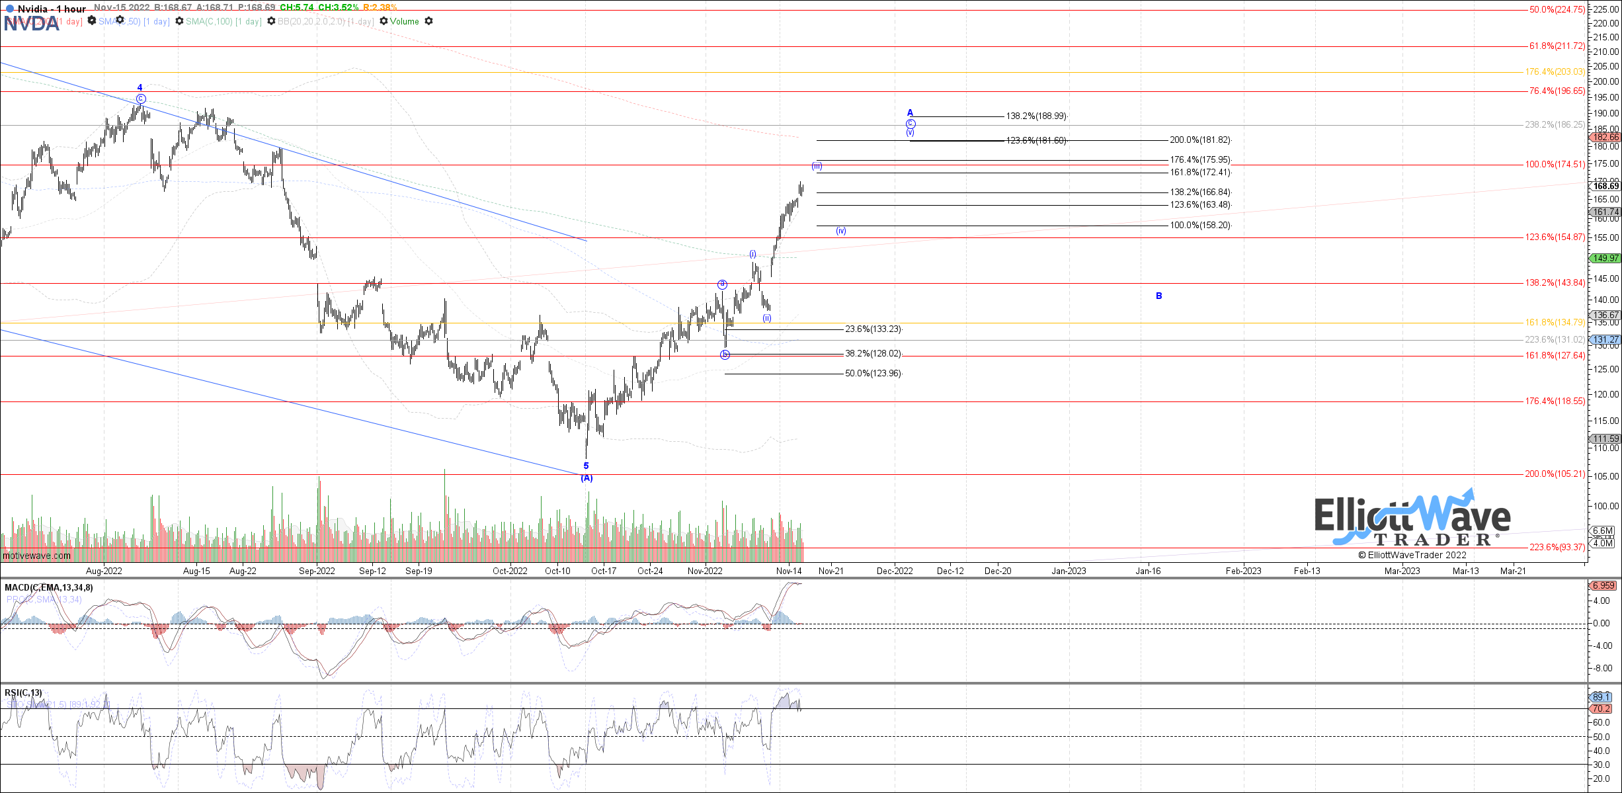The width and height of the screenshot is (1622, 793).
Task: Click the Nov-14 date on time axis
Action: coord(789,571)
